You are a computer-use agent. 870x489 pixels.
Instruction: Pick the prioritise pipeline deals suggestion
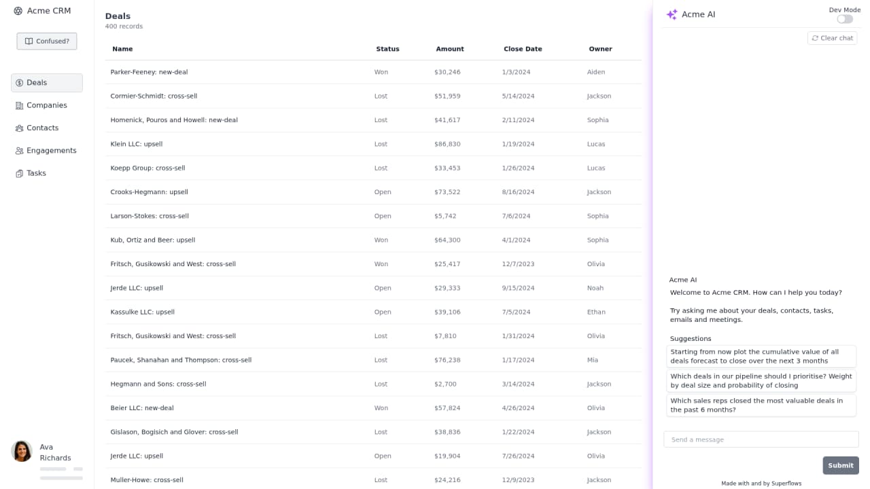[x=761, y=381]
